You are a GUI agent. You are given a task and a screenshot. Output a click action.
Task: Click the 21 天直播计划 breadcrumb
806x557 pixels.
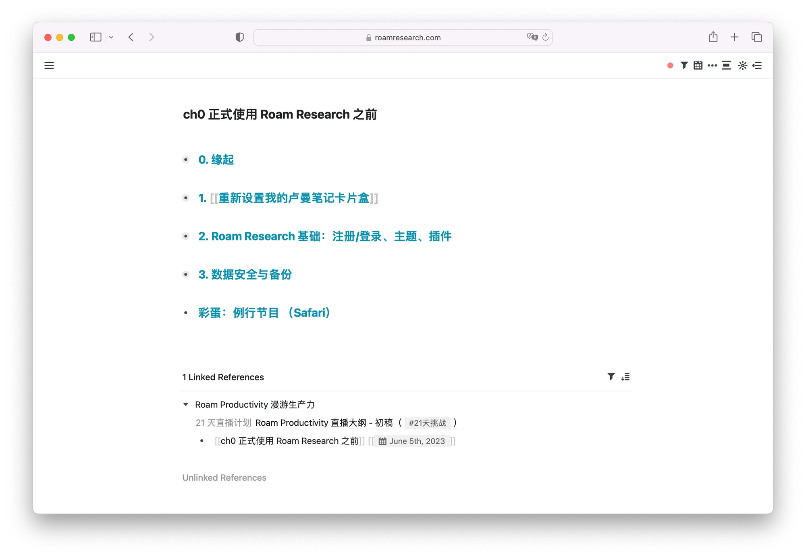point(223,422)
